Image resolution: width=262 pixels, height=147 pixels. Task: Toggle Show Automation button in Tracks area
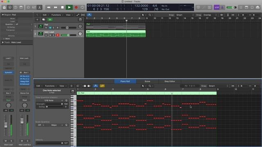coord(78,15)
